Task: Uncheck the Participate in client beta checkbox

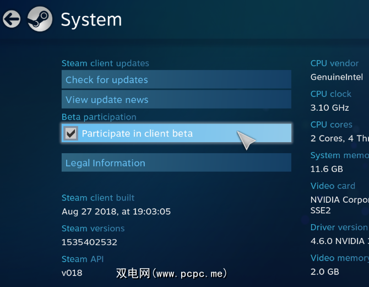Action: pyautogui.click(x=71, y=133)
